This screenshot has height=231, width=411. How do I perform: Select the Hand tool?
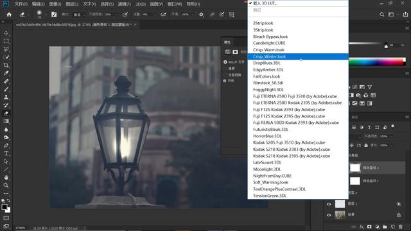pyautogui.click(x=6, y=177)
